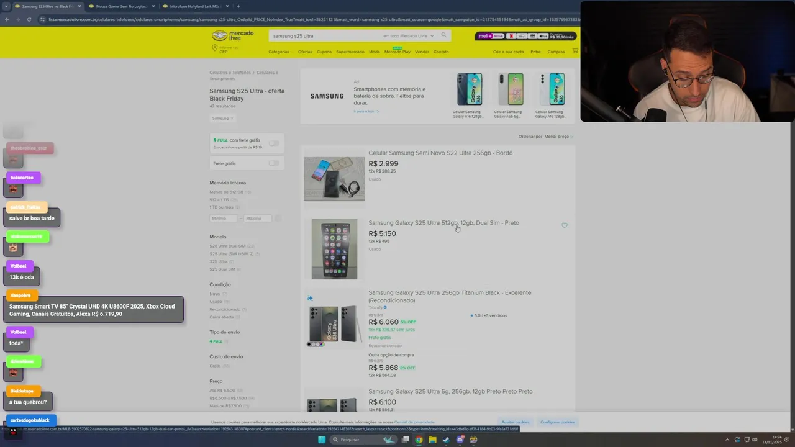
Task: Click in the Máximo price field
Action: [257, 218]
